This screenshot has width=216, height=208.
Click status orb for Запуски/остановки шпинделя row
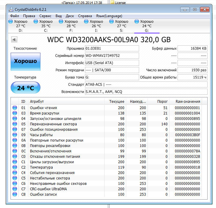(x=15, y=118)
